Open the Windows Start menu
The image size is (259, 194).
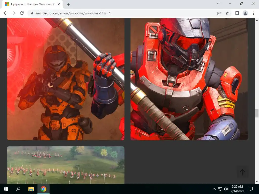6,189
